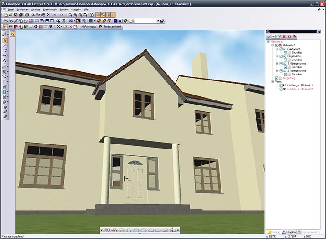The image size is (326, 239).
Task: Click the blue checkmark icon in project panel
Action: pos(269,36)
